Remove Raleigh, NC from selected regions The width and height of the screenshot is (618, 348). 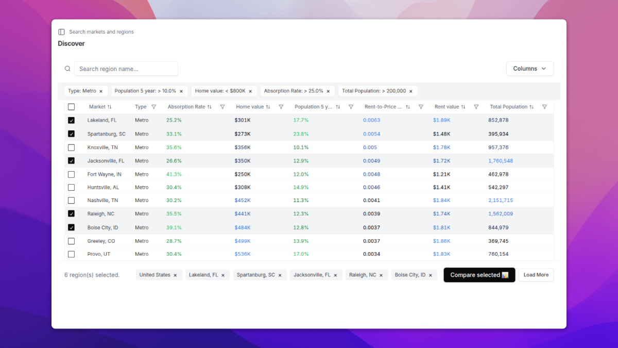pos(381,275)
